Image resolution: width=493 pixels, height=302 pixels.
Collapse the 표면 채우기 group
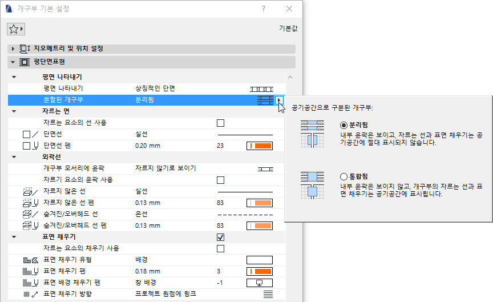click(14, 237)
